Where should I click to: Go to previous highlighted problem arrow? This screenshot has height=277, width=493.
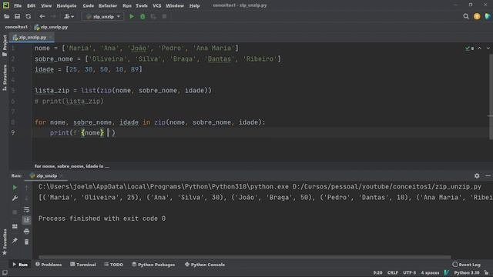click(x=479, y=48)
